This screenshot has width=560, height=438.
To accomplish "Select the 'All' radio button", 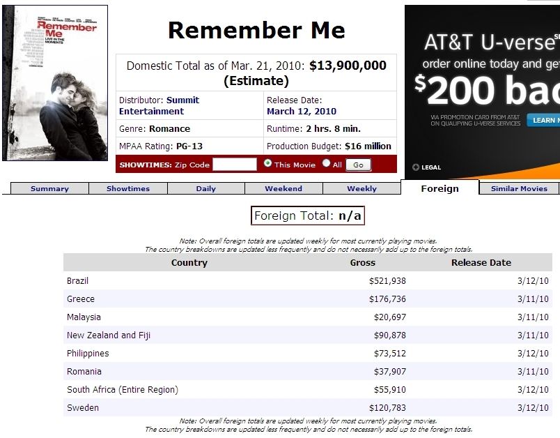I will coord(326,163).
